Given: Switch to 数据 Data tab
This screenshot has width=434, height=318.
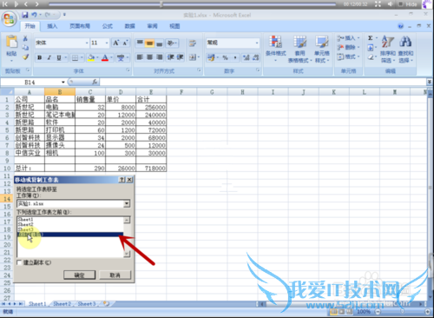Looking at the screenshot, I should 130,26.
